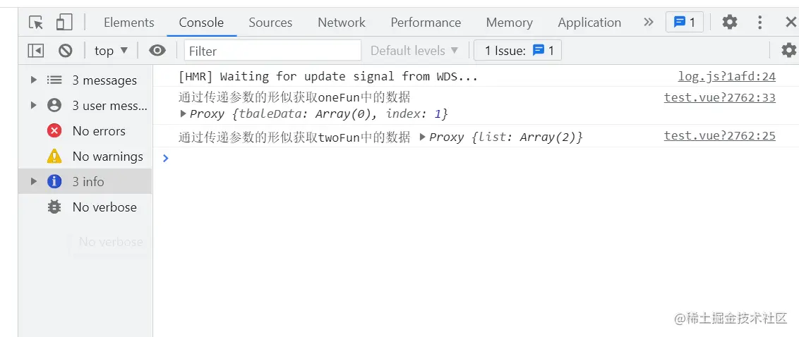Activate the inspect element picker icon
The image size is (799, 337).
point(36,23)
